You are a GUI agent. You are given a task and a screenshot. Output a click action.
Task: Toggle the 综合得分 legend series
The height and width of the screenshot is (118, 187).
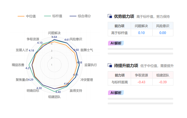pos(80,16)
